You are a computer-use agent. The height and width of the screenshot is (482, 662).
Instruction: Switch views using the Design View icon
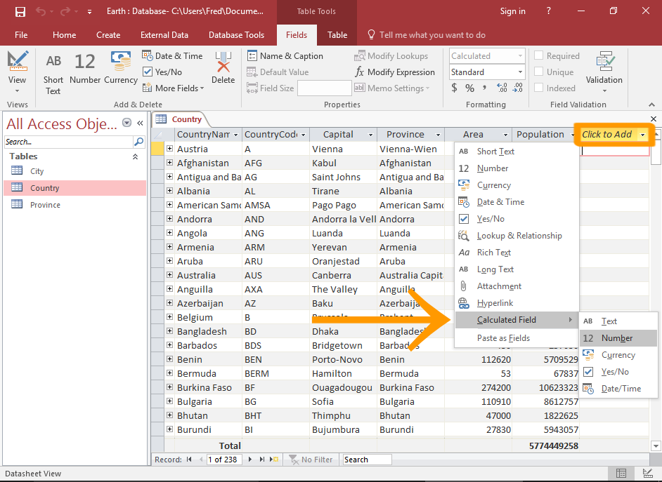(x=17, y=61)
